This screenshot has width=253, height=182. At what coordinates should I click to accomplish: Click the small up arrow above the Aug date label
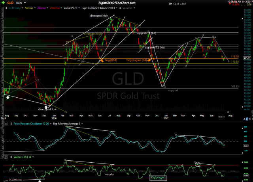228,112
